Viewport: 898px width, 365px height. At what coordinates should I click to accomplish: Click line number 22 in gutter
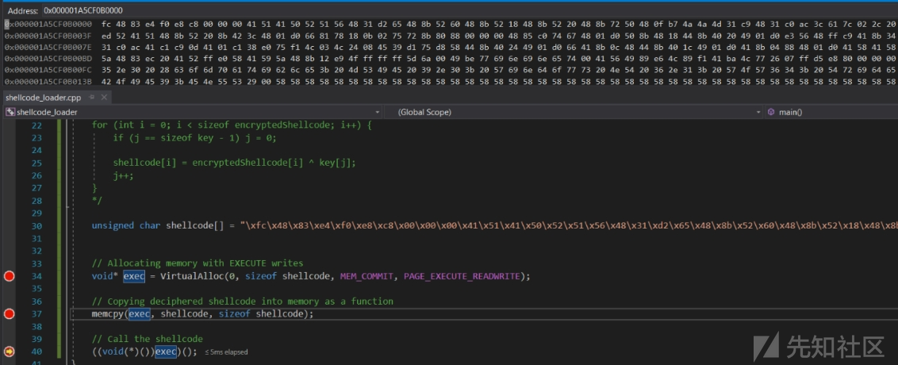pos(36,125)
